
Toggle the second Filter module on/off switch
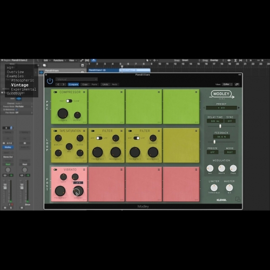tap(130, 131)
